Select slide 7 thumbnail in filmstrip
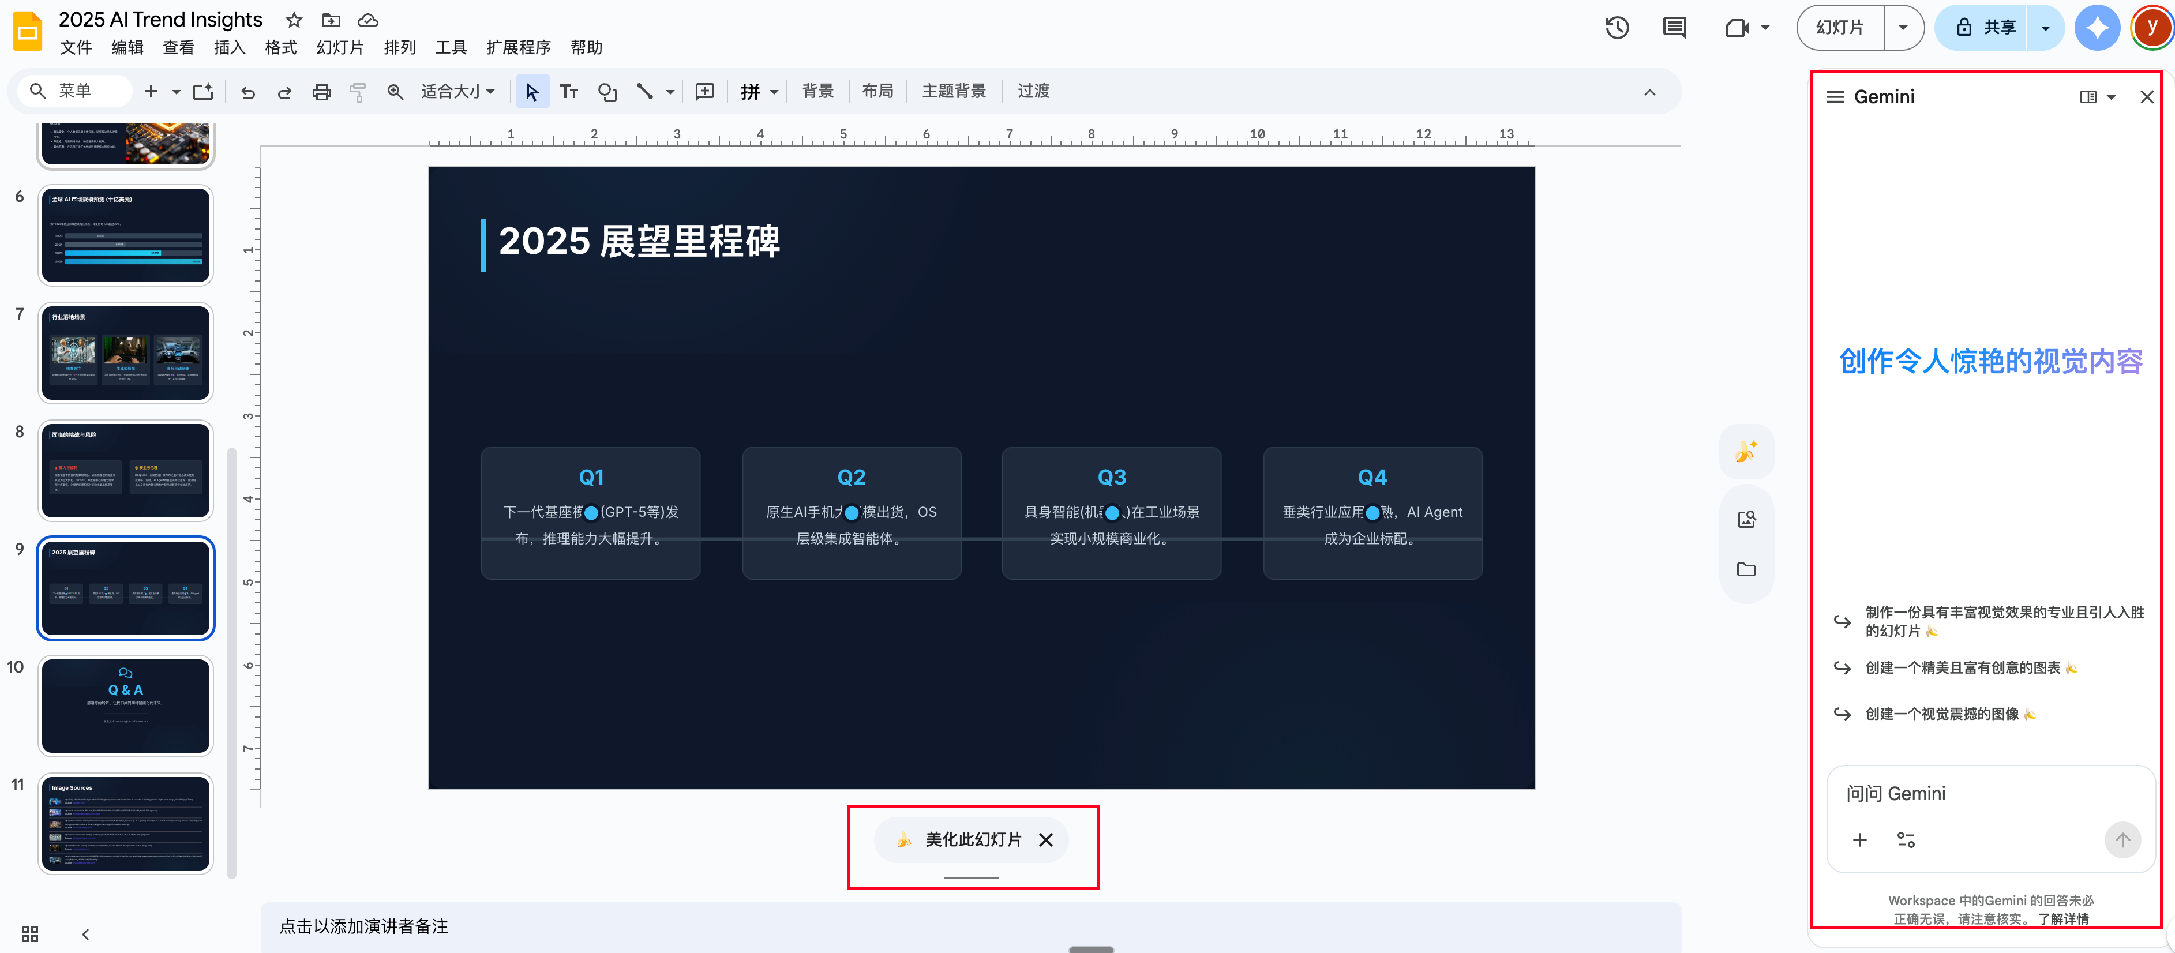 [126, 353]
